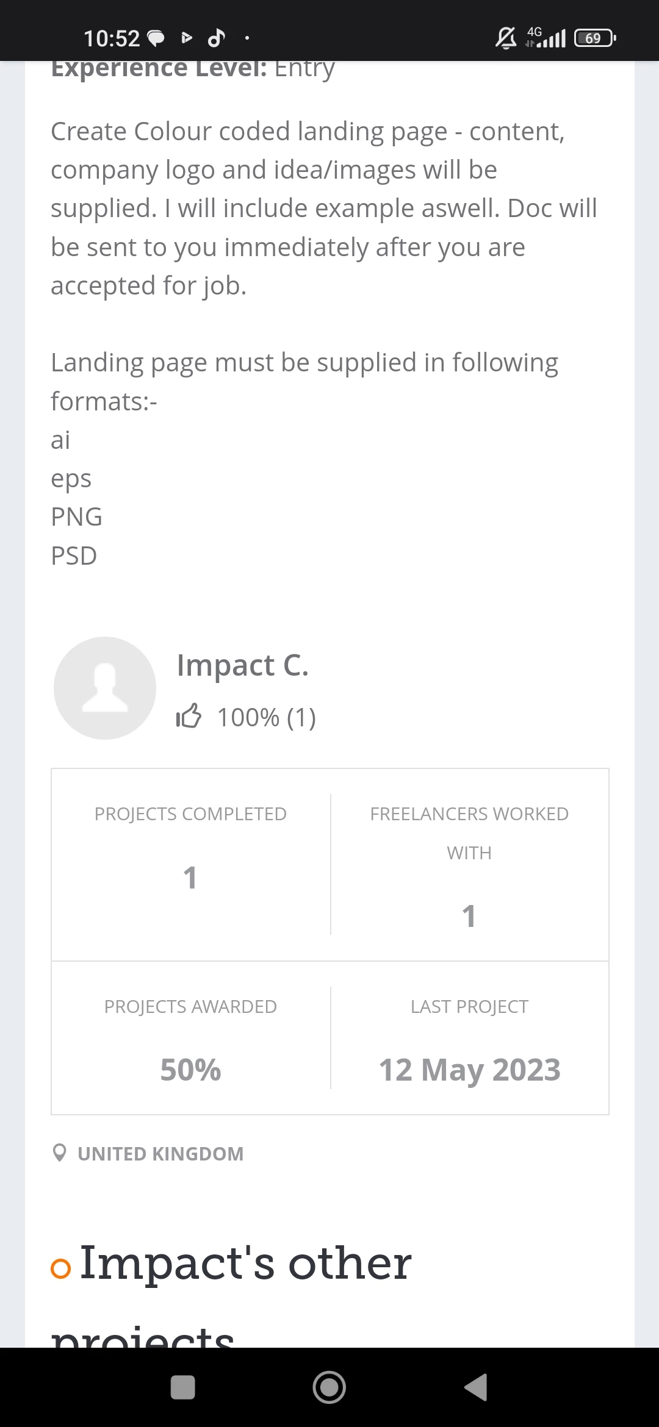Tap the Freelancers Worked With stat cell
This screenshot has width=659, height=1427.
click(469, 864)
